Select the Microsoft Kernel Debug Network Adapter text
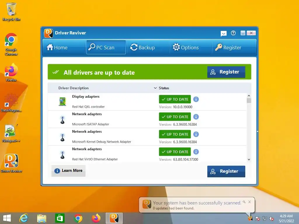 (x=101, y=142)
